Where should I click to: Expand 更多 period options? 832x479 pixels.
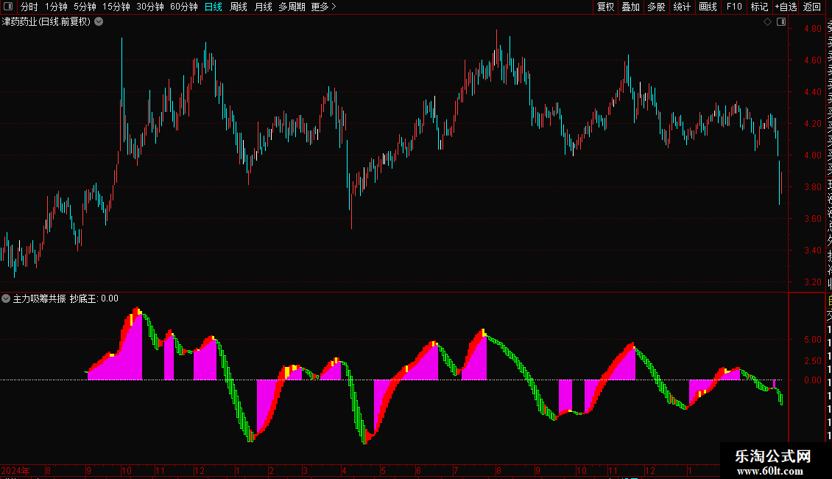(x=324, y=7)
